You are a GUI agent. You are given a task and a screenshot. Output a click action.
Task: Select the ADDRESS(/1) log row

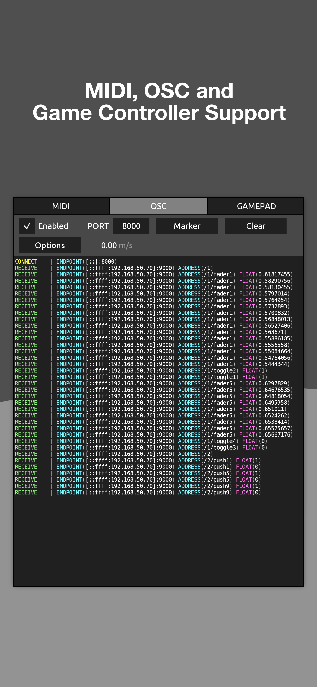(114, 268)
